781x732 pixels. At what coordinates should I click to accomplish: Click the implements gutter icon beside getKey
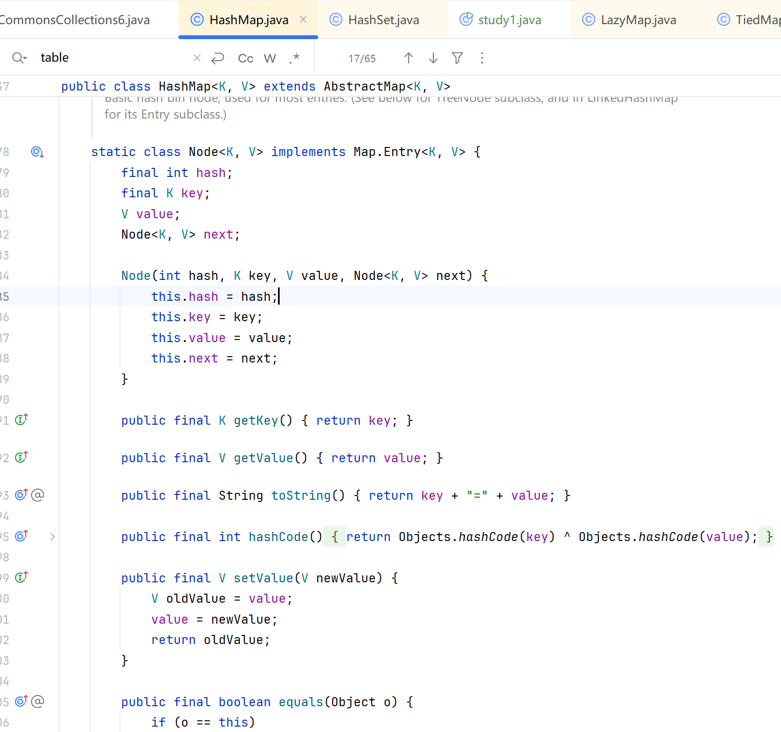[x=21, y=420]
